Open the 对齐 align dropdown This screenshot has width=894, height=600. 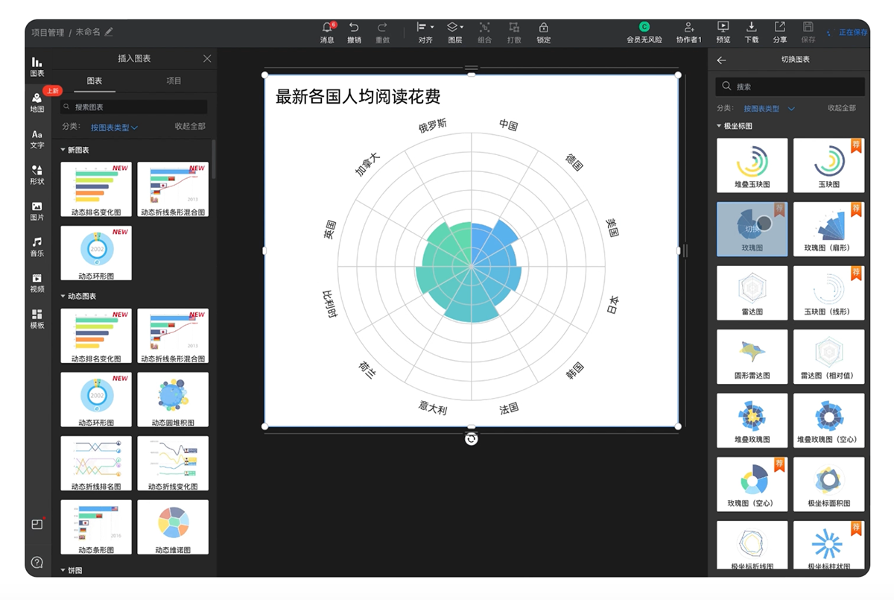425,32
